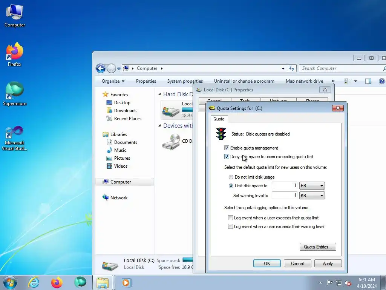Enable Log event when user exceeds warning level
The width and height of the screenshot is (386, 290).
(x=230, y=227)
